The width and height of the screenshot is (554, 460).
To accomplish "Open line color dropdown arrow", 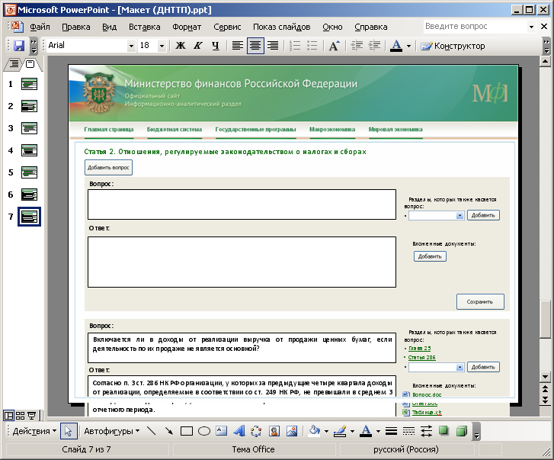I will 352,431.
